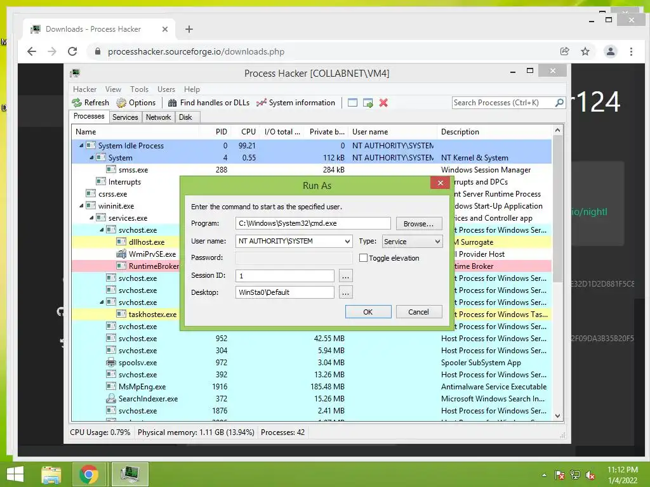The width and height of the screenshot is (650, 487).
Task: Open the View menu
Action: coord(113,89)
